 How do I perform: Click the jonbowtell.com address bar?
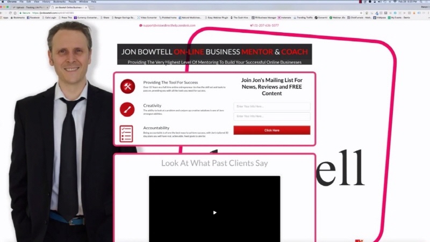(x=189, y=13)
